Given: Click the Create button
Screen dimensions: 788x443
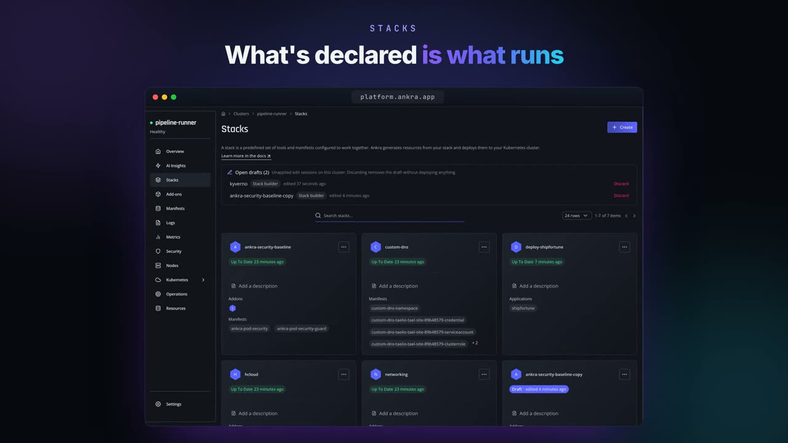Looking at the screenshot, I should click(x=622, y=127).
